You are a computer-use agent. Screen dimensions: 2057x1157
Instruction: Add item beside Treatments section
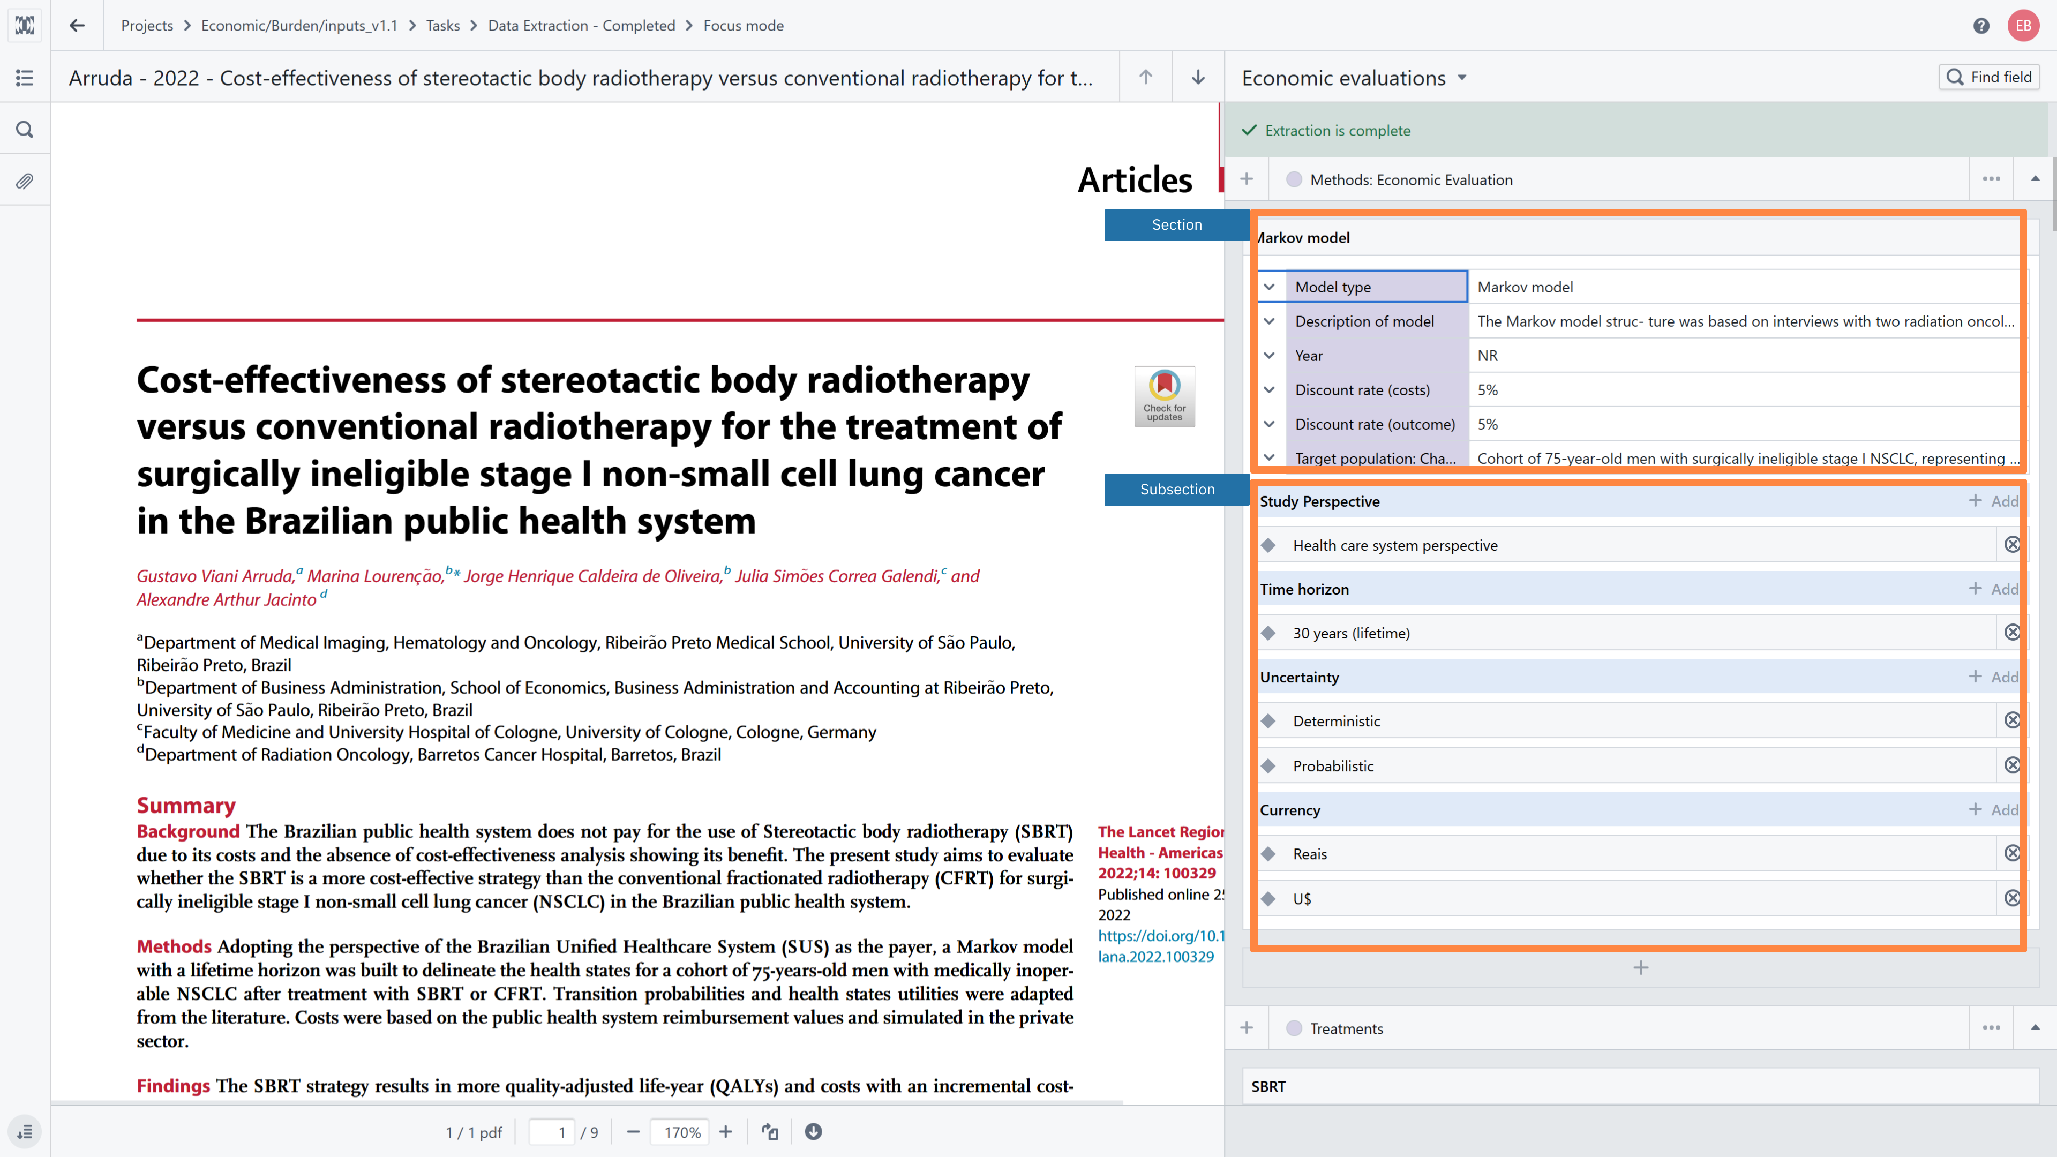1247,1028
